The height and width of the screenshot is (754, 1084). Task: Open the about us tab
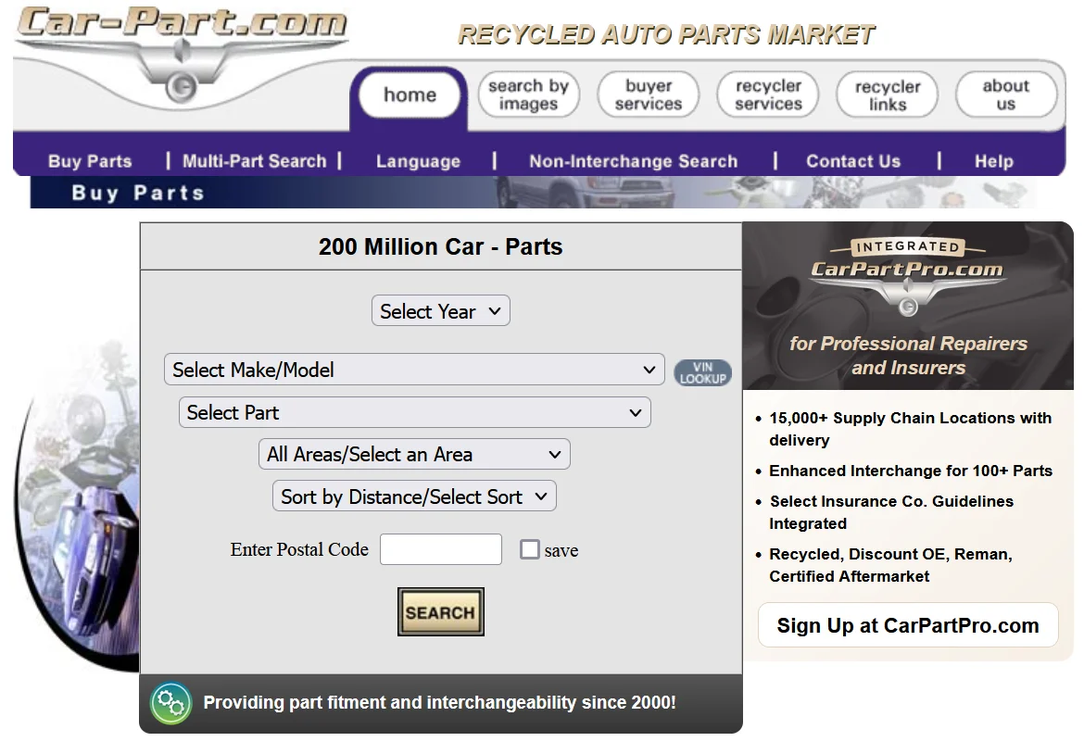(1006, 94)
